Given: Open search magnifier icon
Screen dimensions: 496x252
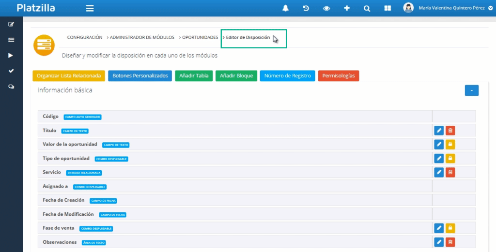Looking at the screenshot, I should click(367, 9).
